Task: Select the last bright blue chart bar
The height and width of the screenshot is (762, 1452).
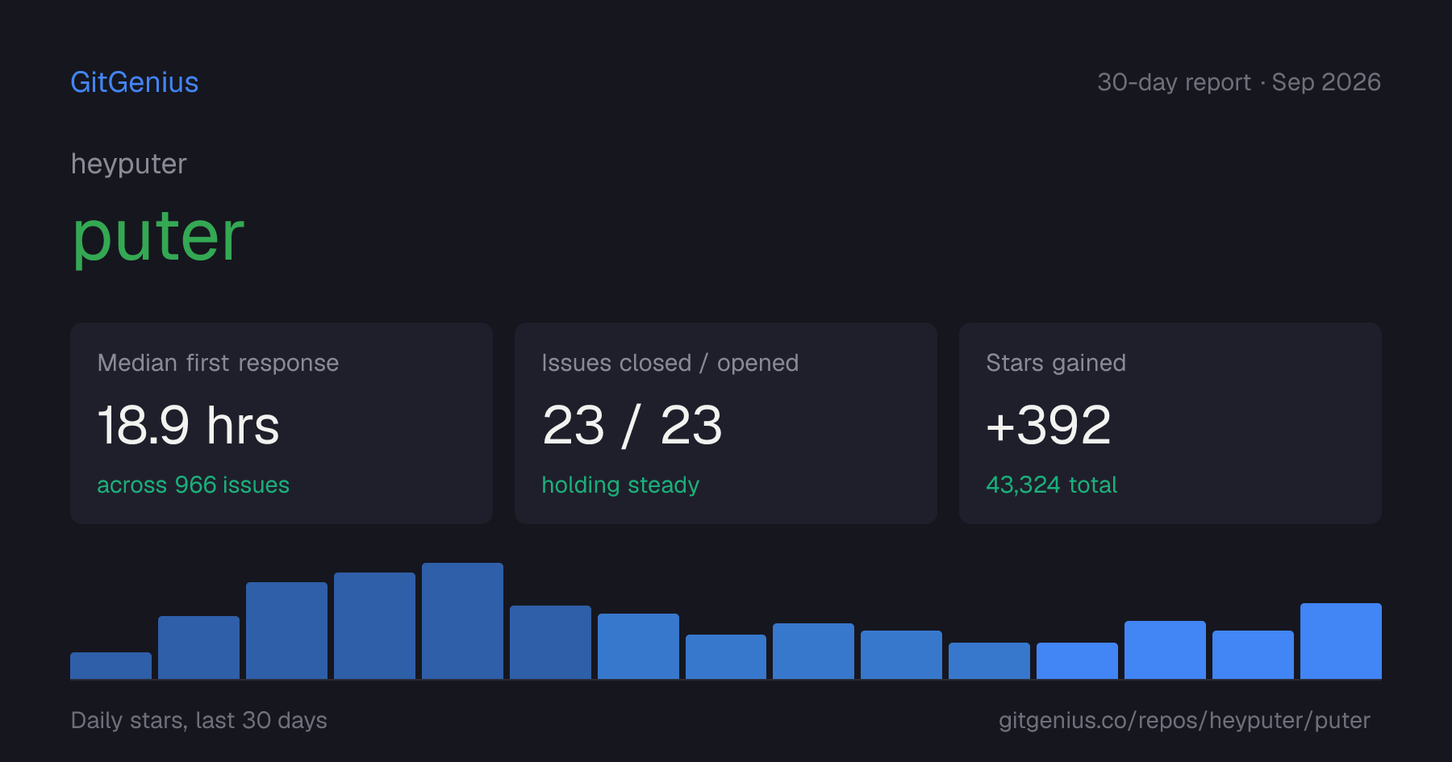Action: [x=1341, y=641]
